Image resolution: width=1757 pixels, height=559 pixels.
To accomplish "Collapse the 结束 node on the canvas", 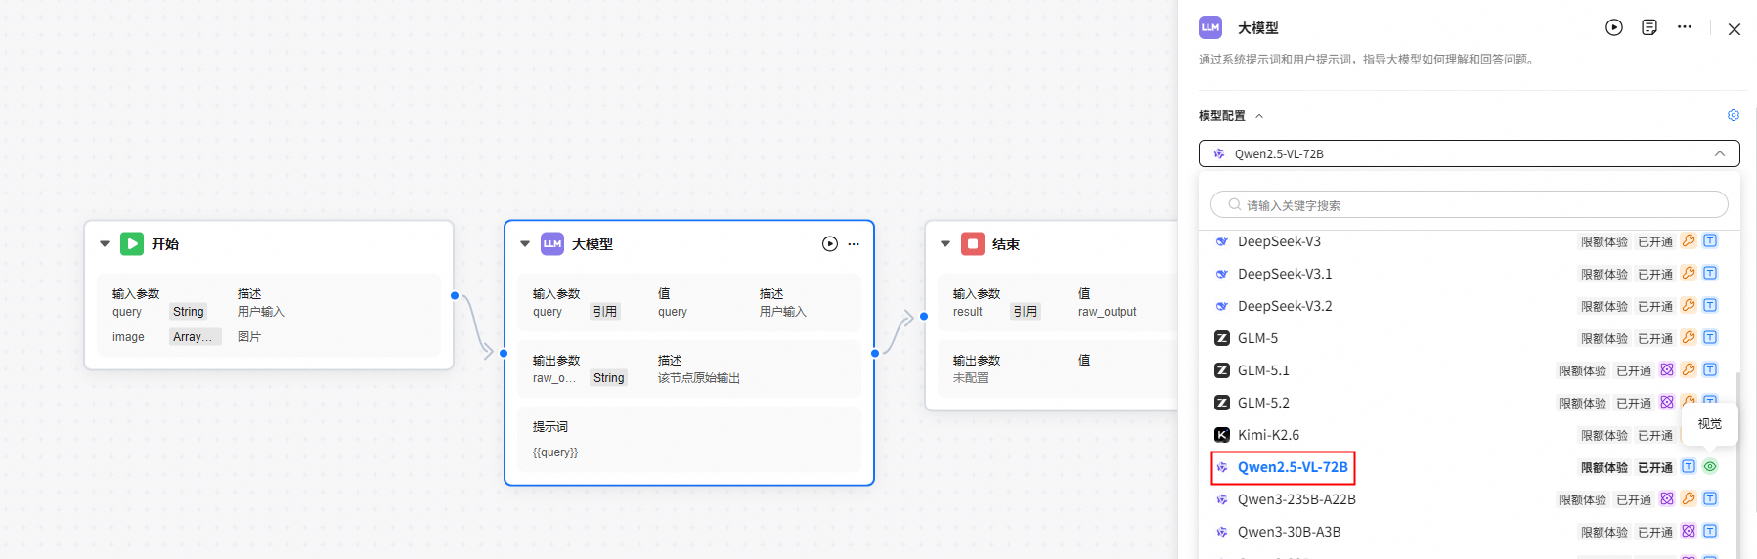I will point(945,243).
